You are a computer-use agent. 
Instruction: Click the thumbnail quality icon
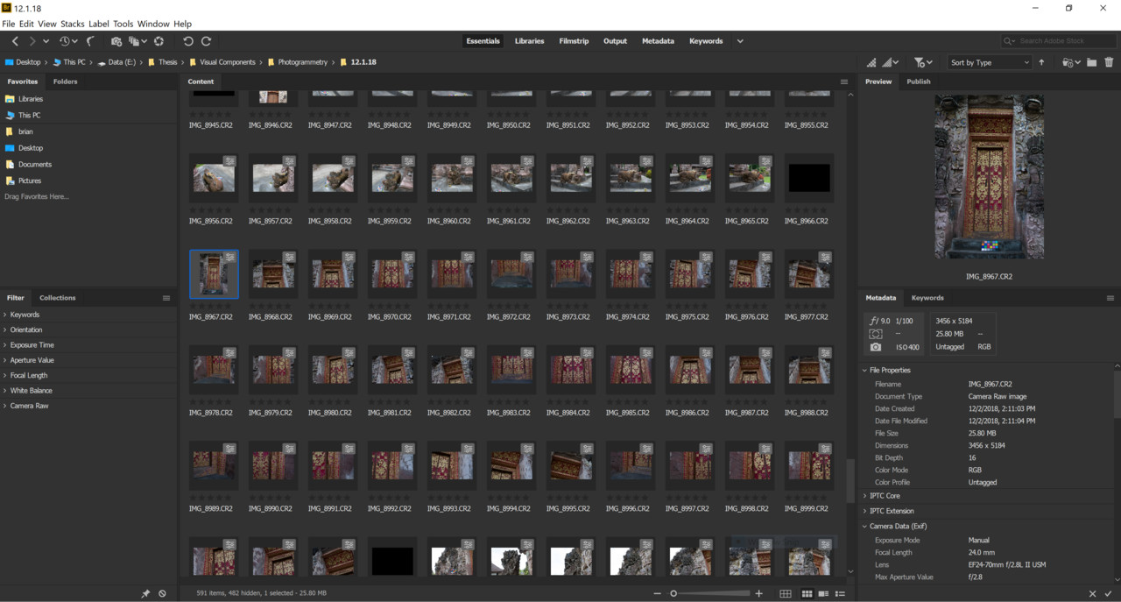point(871,63)
